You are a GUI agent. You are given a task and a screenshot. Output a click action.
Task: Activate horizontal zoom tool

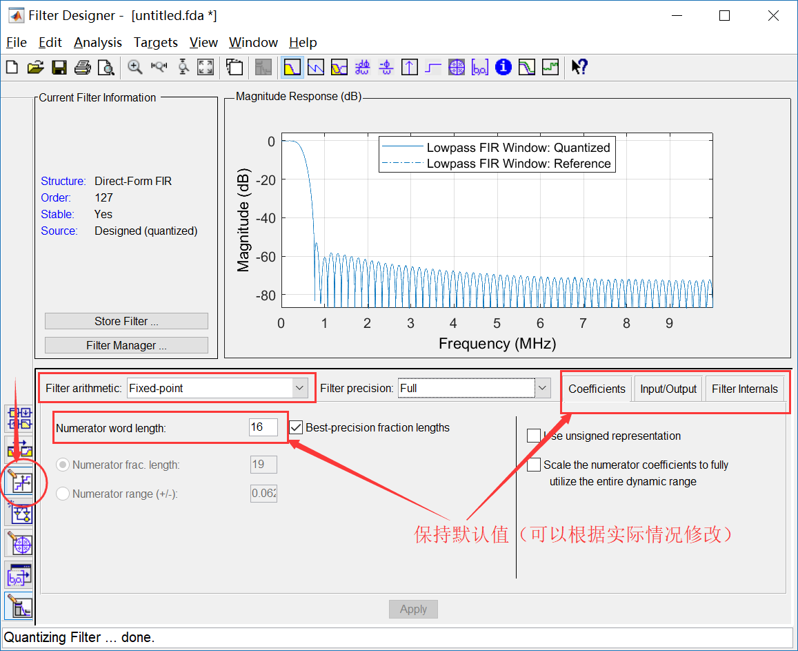(159, 67)
